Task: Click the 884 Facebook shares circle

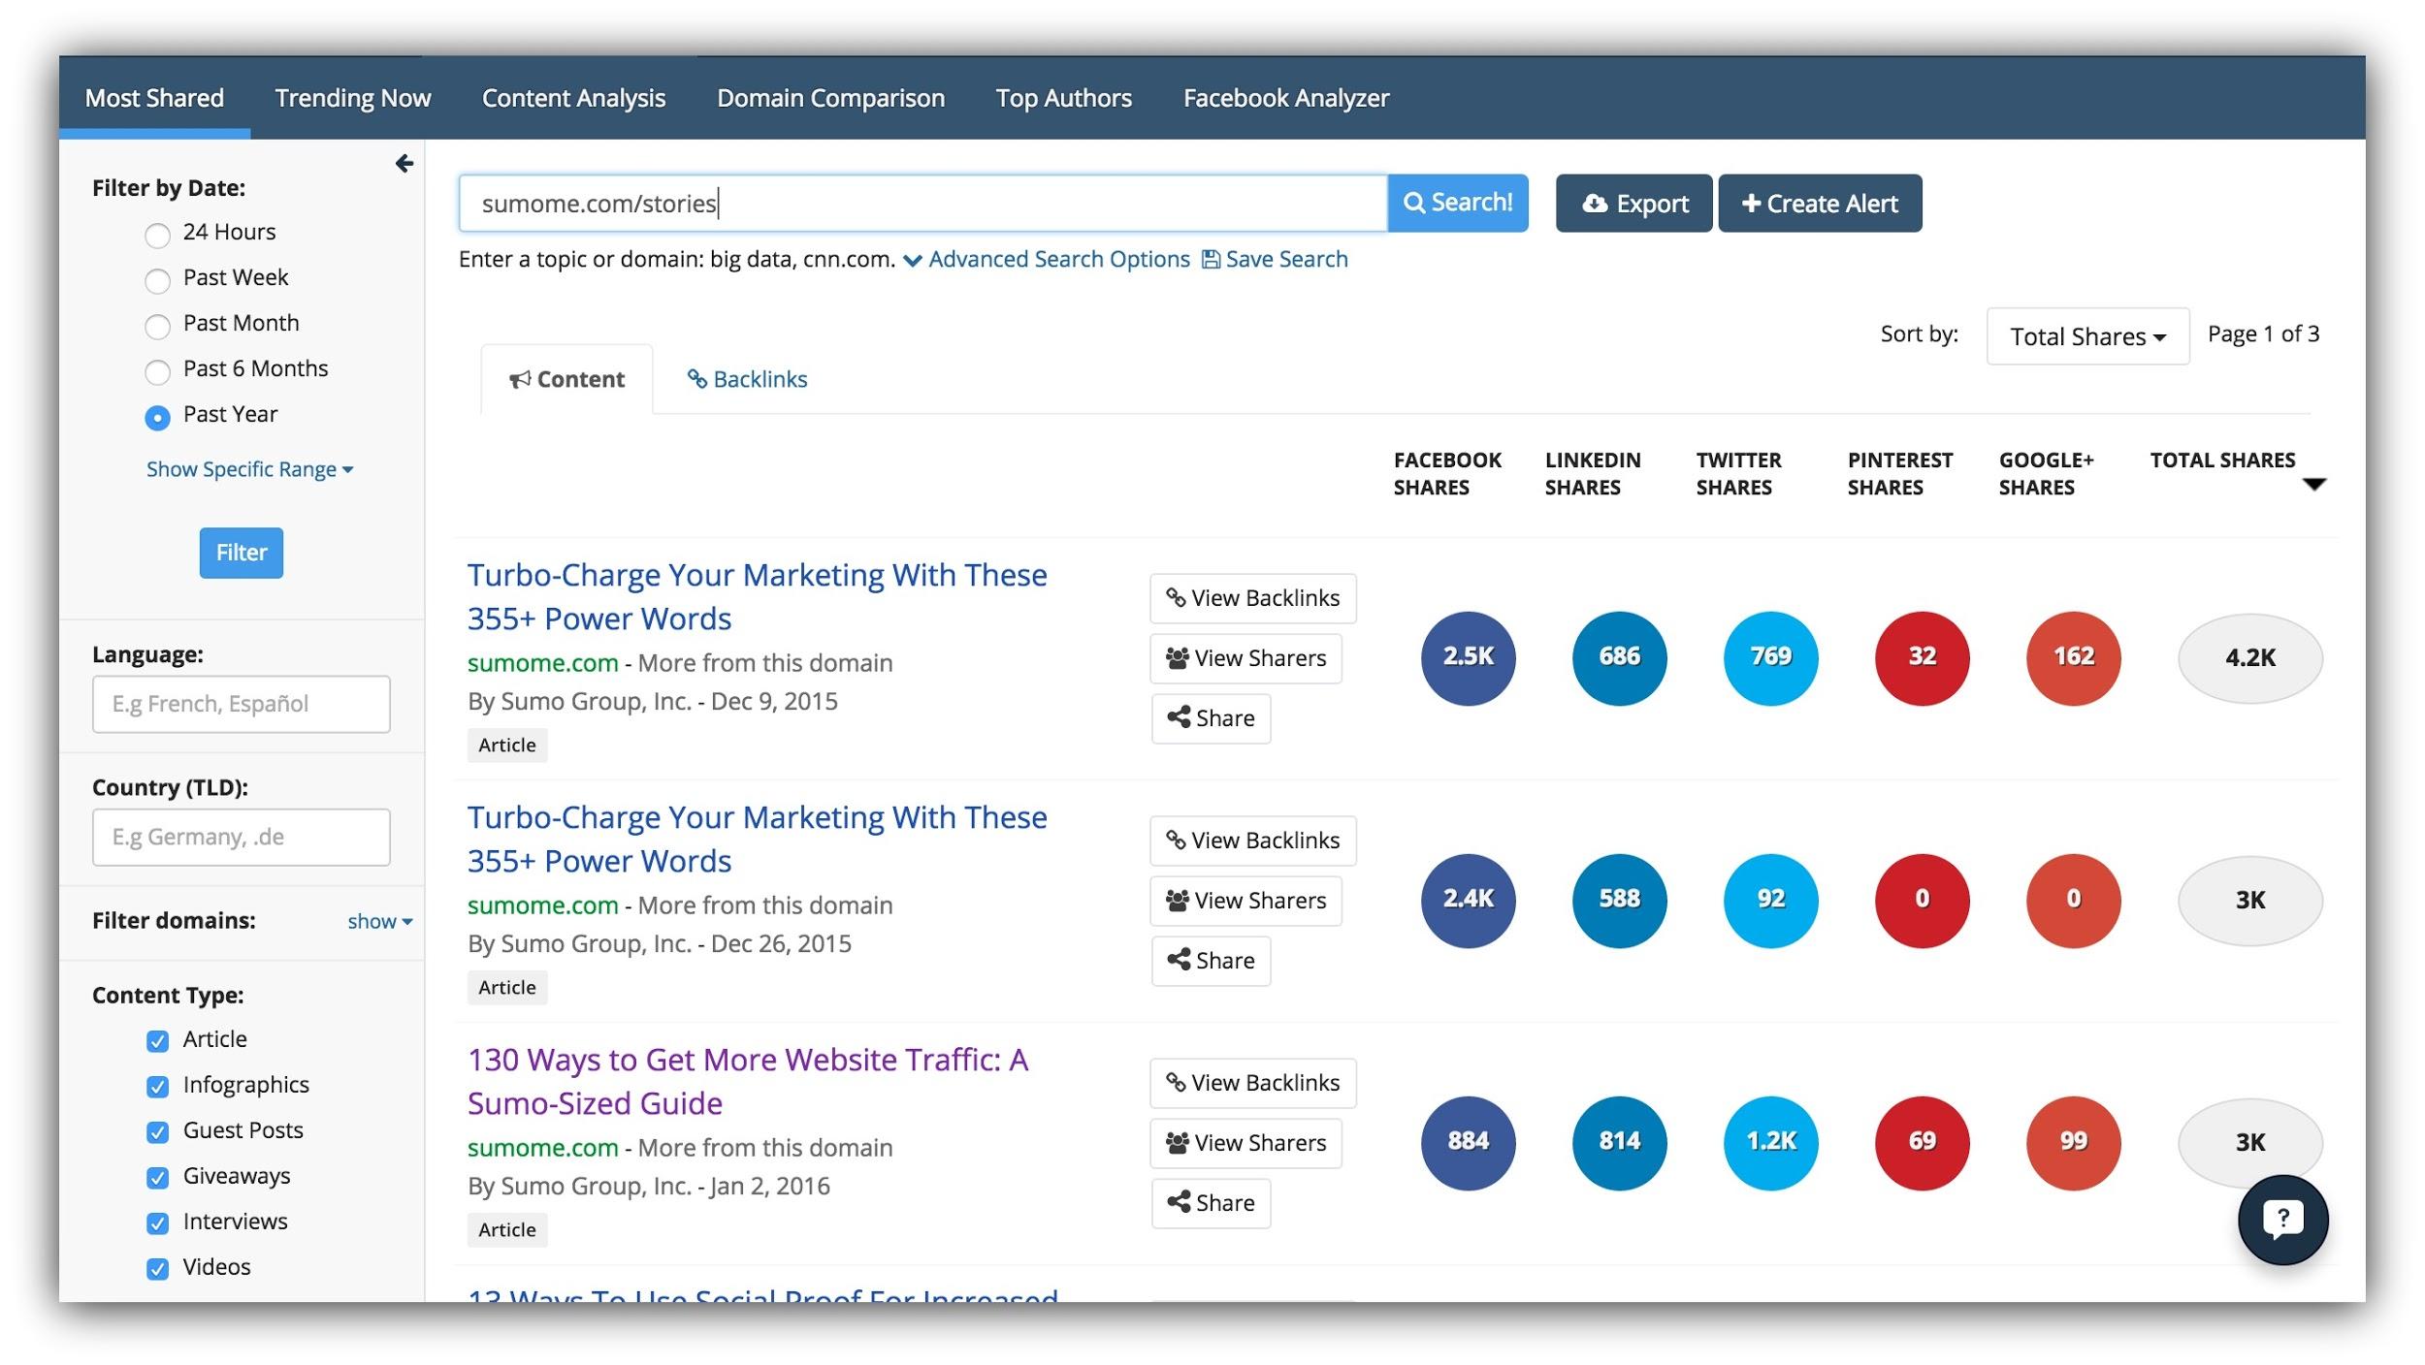Action: pyautogui.click(x=1468, y=1142)
